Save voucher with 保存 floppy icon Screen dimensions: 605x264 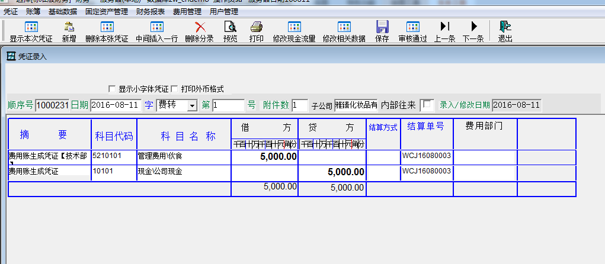[382, 27]
